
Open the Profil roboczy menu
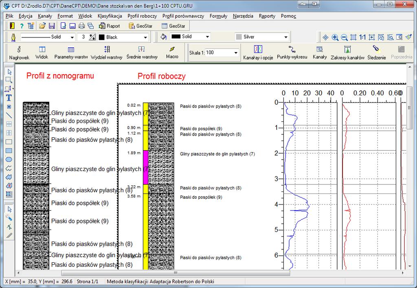click(x=142, y=16)
